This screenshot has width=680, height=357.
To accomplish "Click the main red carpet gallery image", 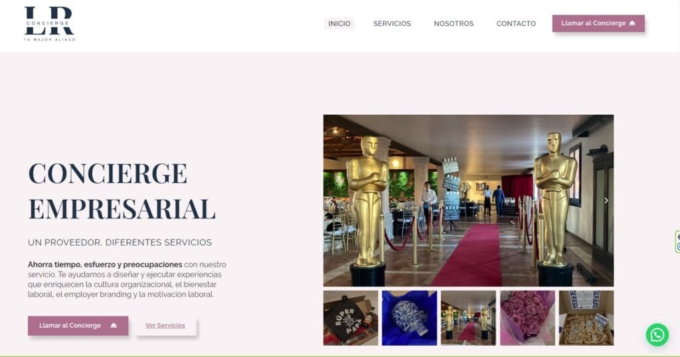I will click(x=468, y=200).
